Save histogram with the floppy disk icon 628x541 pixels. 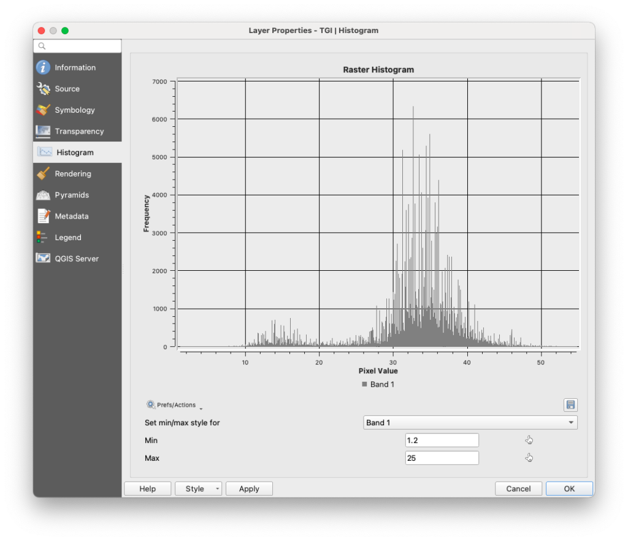coord(570,405)
